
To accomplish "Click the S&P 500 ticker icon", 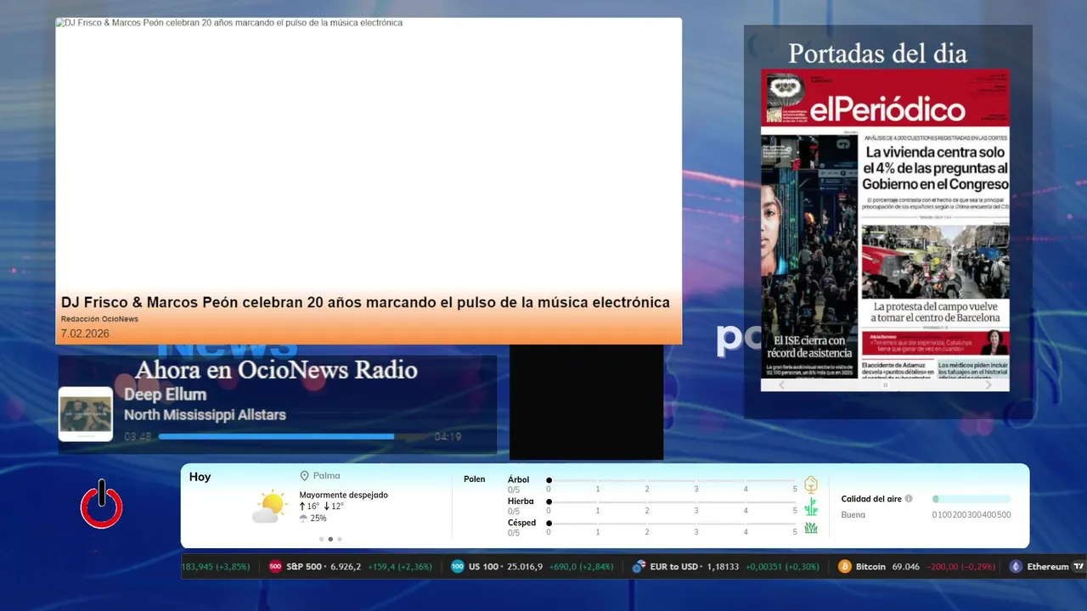I will (x=275, y=566).
